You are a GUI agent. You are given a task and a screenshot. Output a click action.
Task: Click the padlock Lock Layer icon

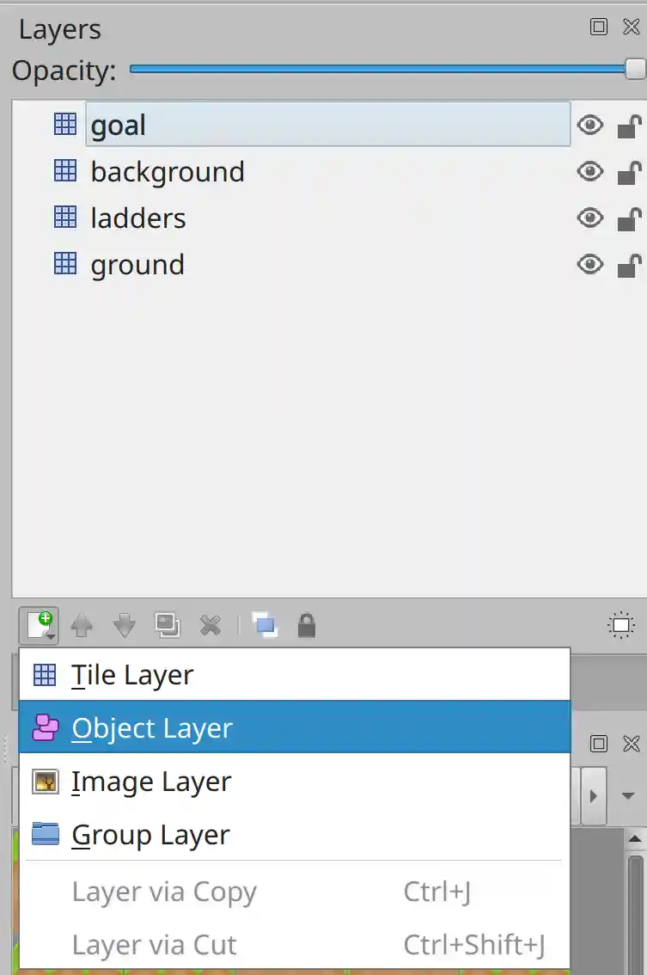click(306, 625)
